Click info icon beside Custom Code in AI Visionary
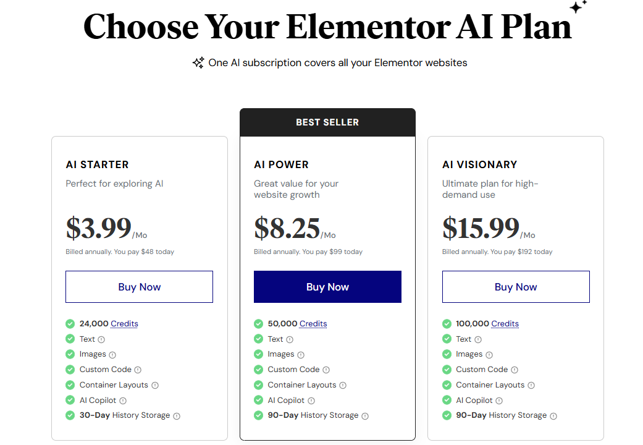Screen dimensions: 643x445 click(514, 370)
